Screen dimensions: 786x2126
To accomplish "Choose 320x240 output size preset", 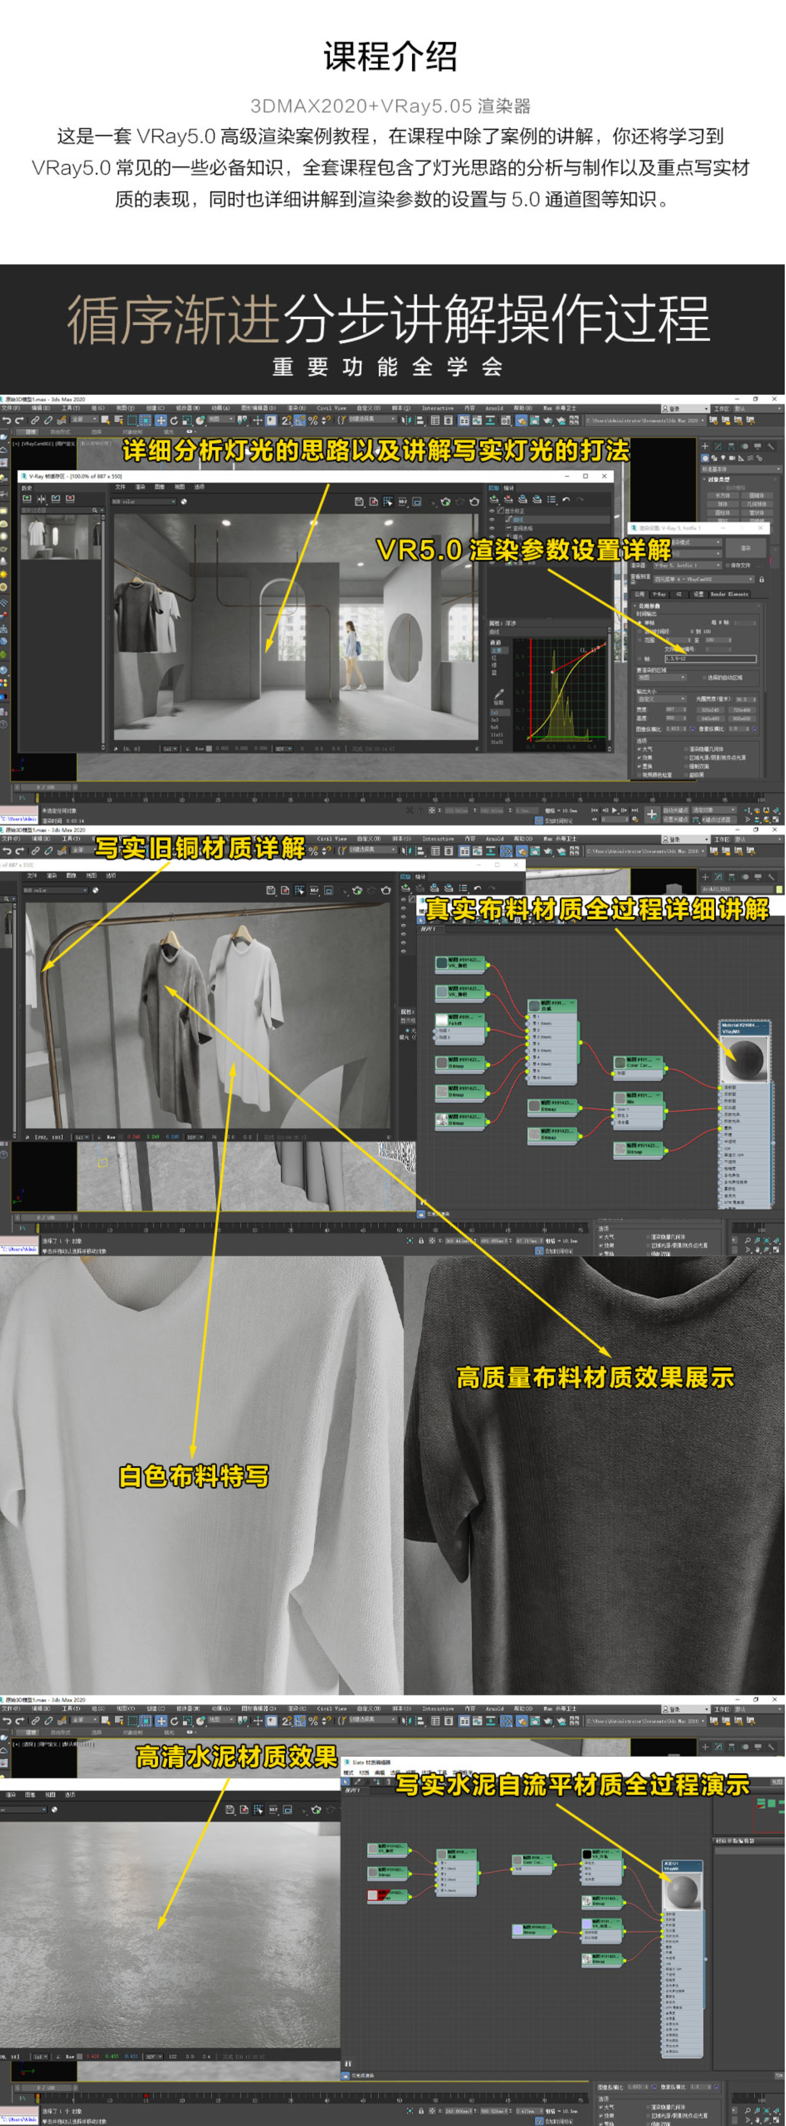I will pyautogui.click(x=711, y=710).
